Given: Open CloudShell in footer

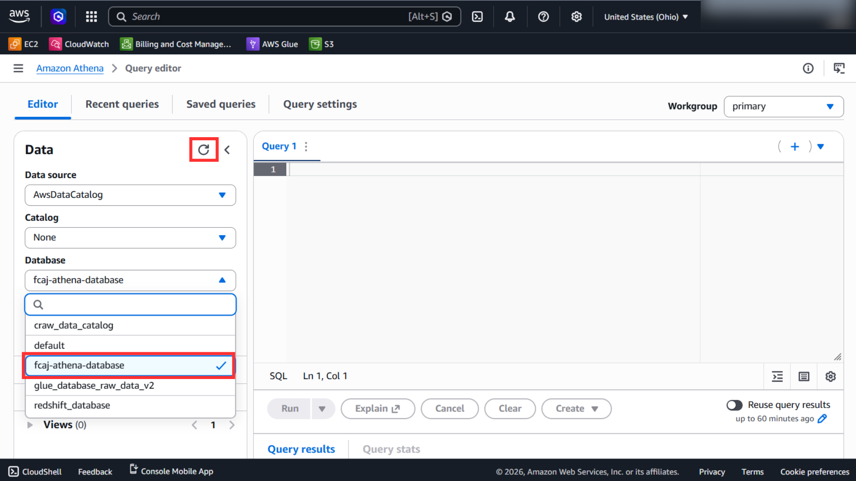Looking at the screenshot, I should coord(35,471).
